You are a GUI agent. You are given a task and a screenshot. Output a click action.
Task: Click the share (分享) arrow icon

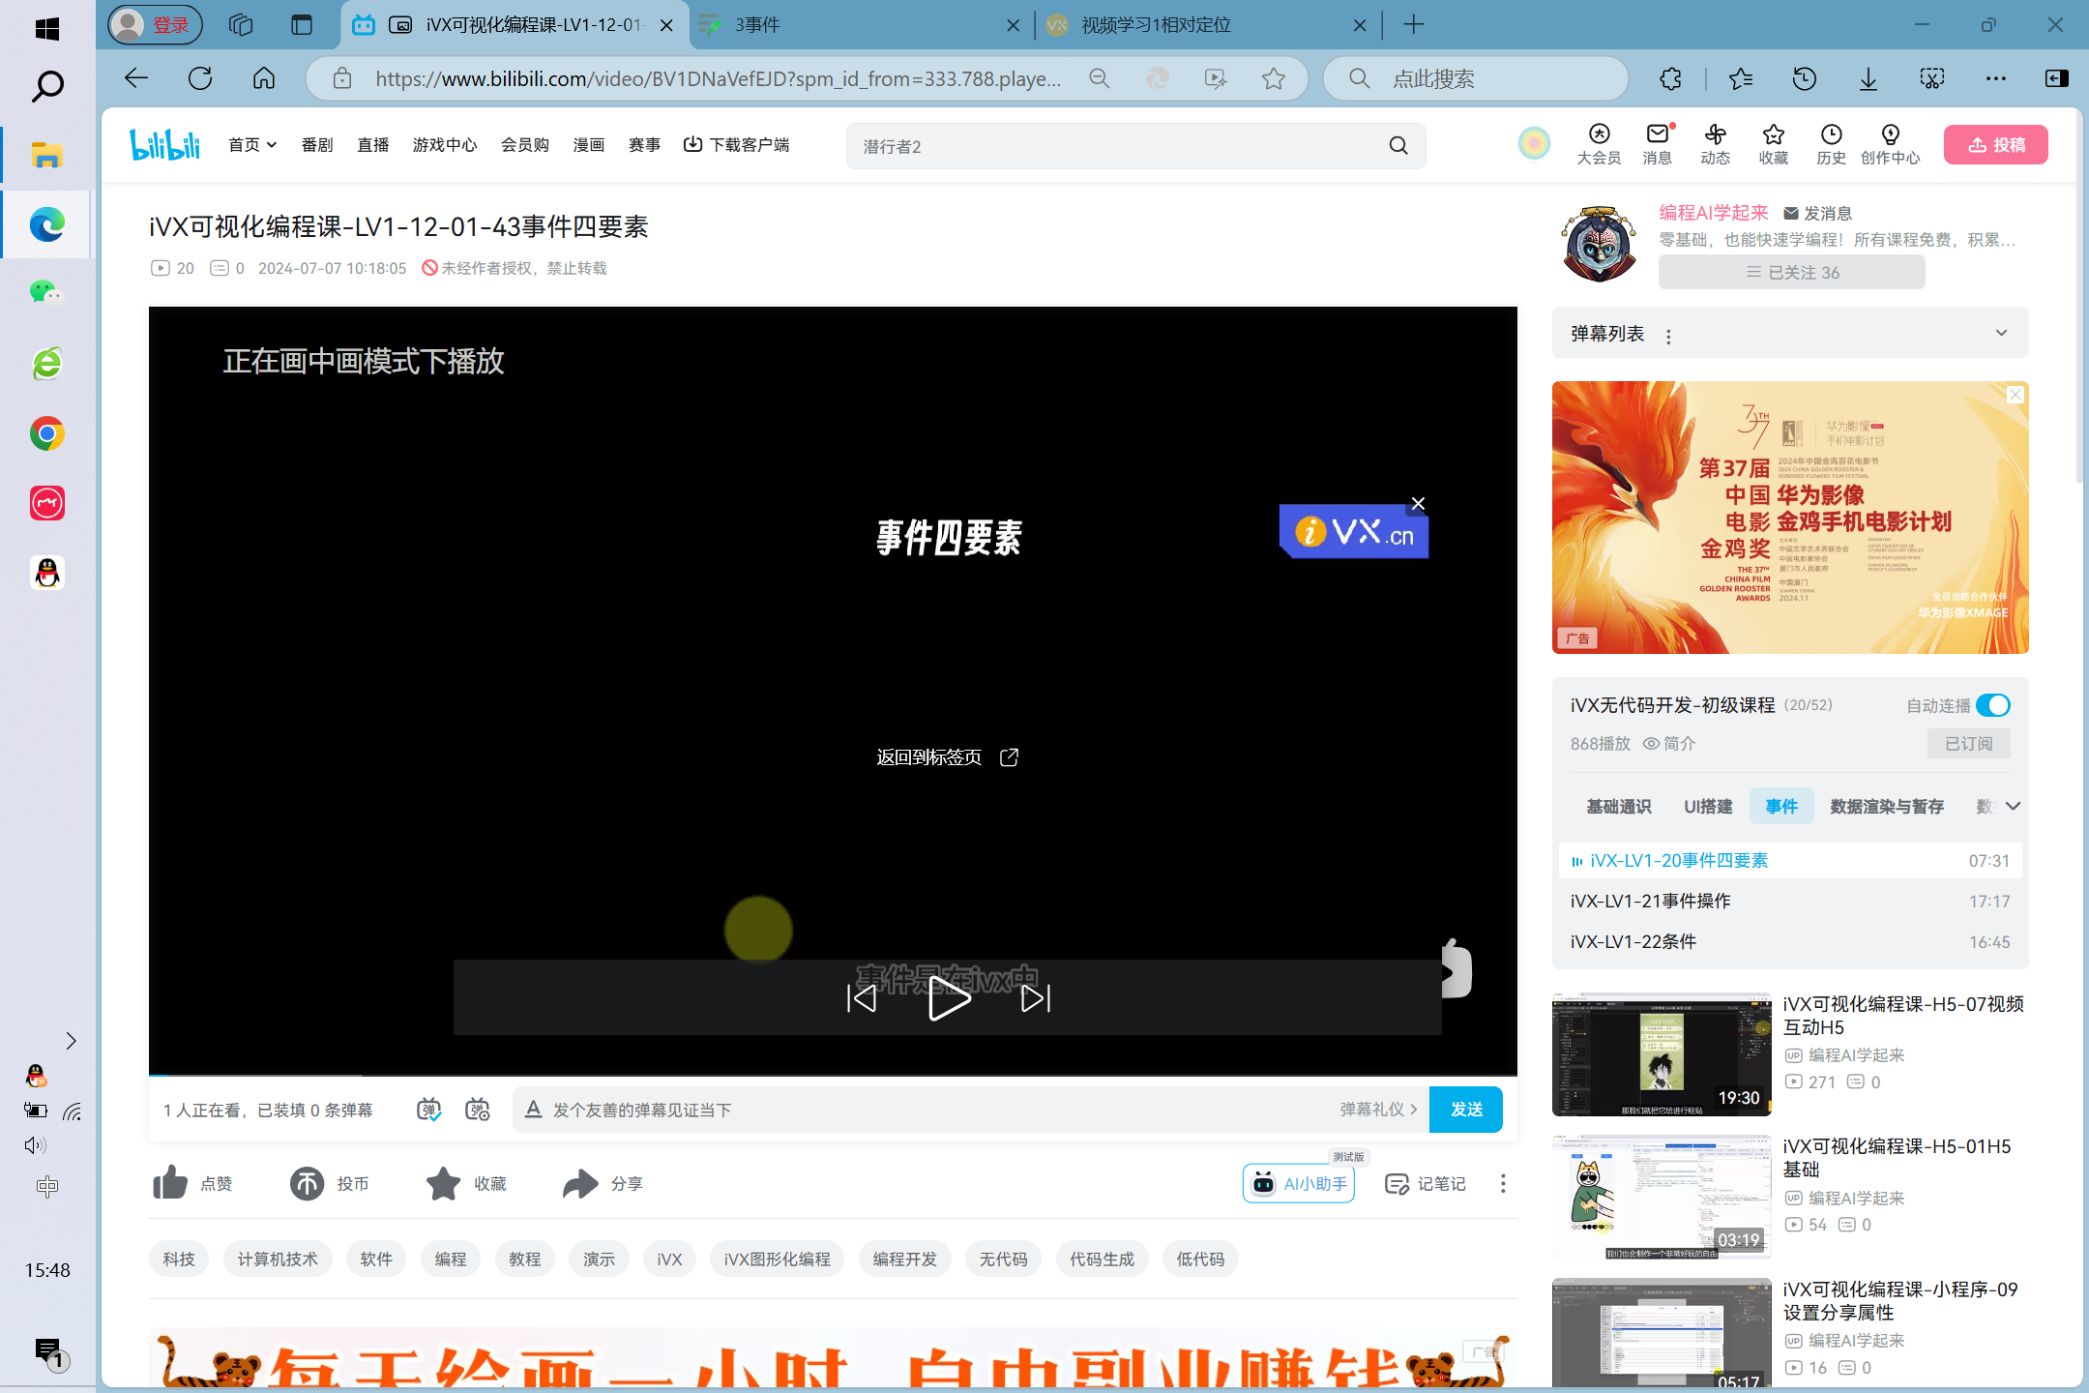(x=580, y=1183)
